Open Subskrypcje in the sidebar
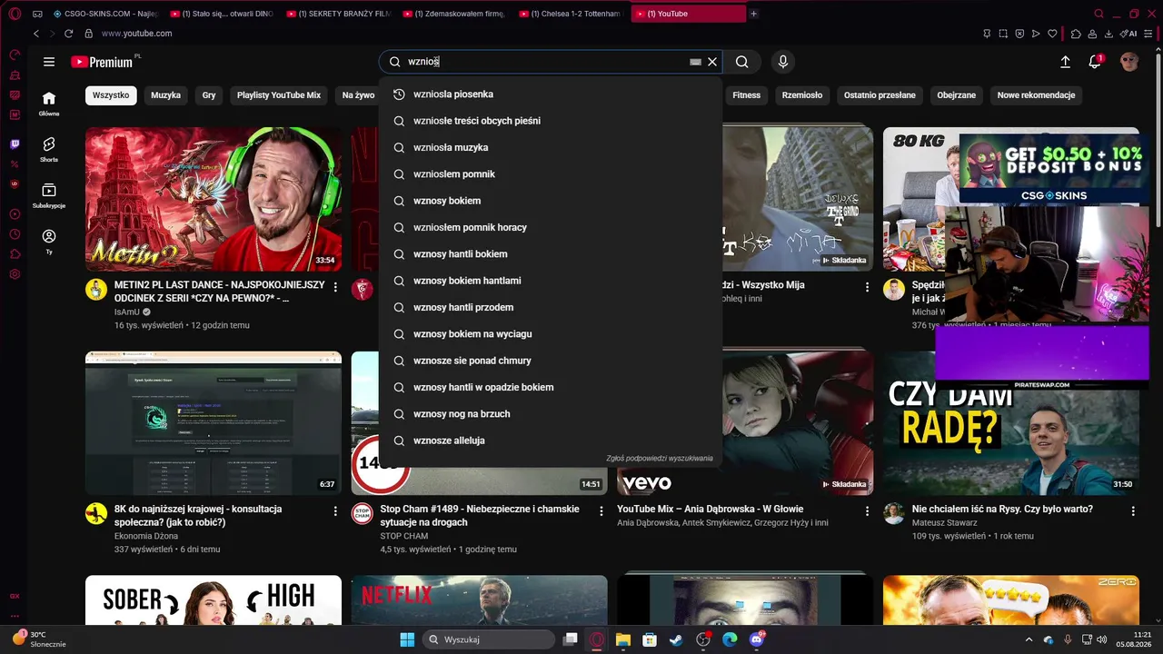This screenshot has width=1163, height=654. point(49,195)
